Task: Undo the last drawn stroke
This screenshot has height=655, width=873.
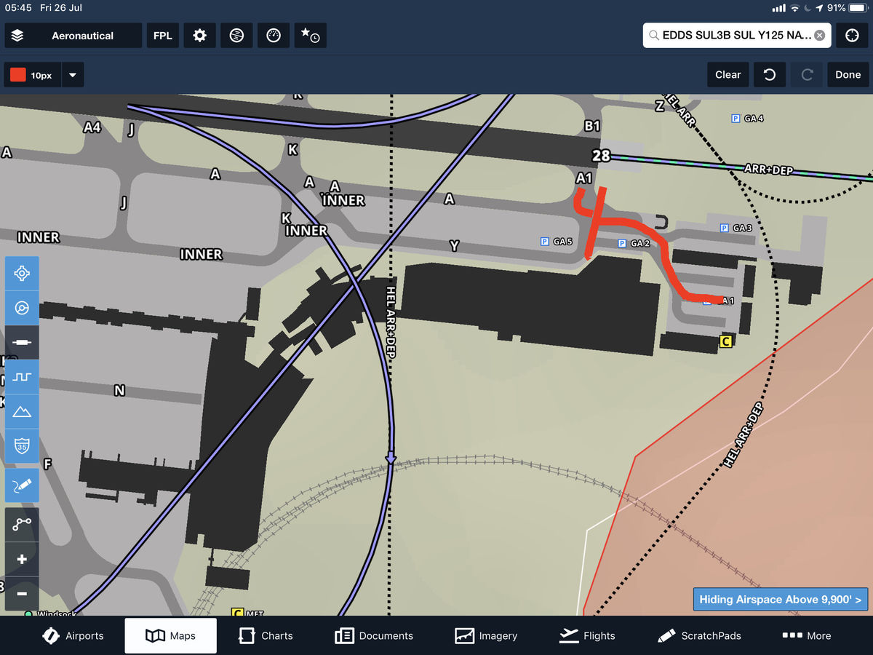Action: click(769, 75)
